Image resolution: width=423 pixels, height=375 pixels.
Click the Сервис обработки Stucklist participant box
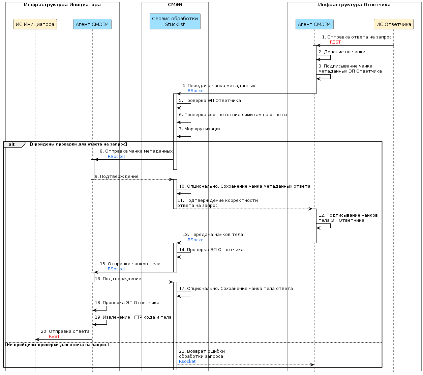[x=175, y=22]
